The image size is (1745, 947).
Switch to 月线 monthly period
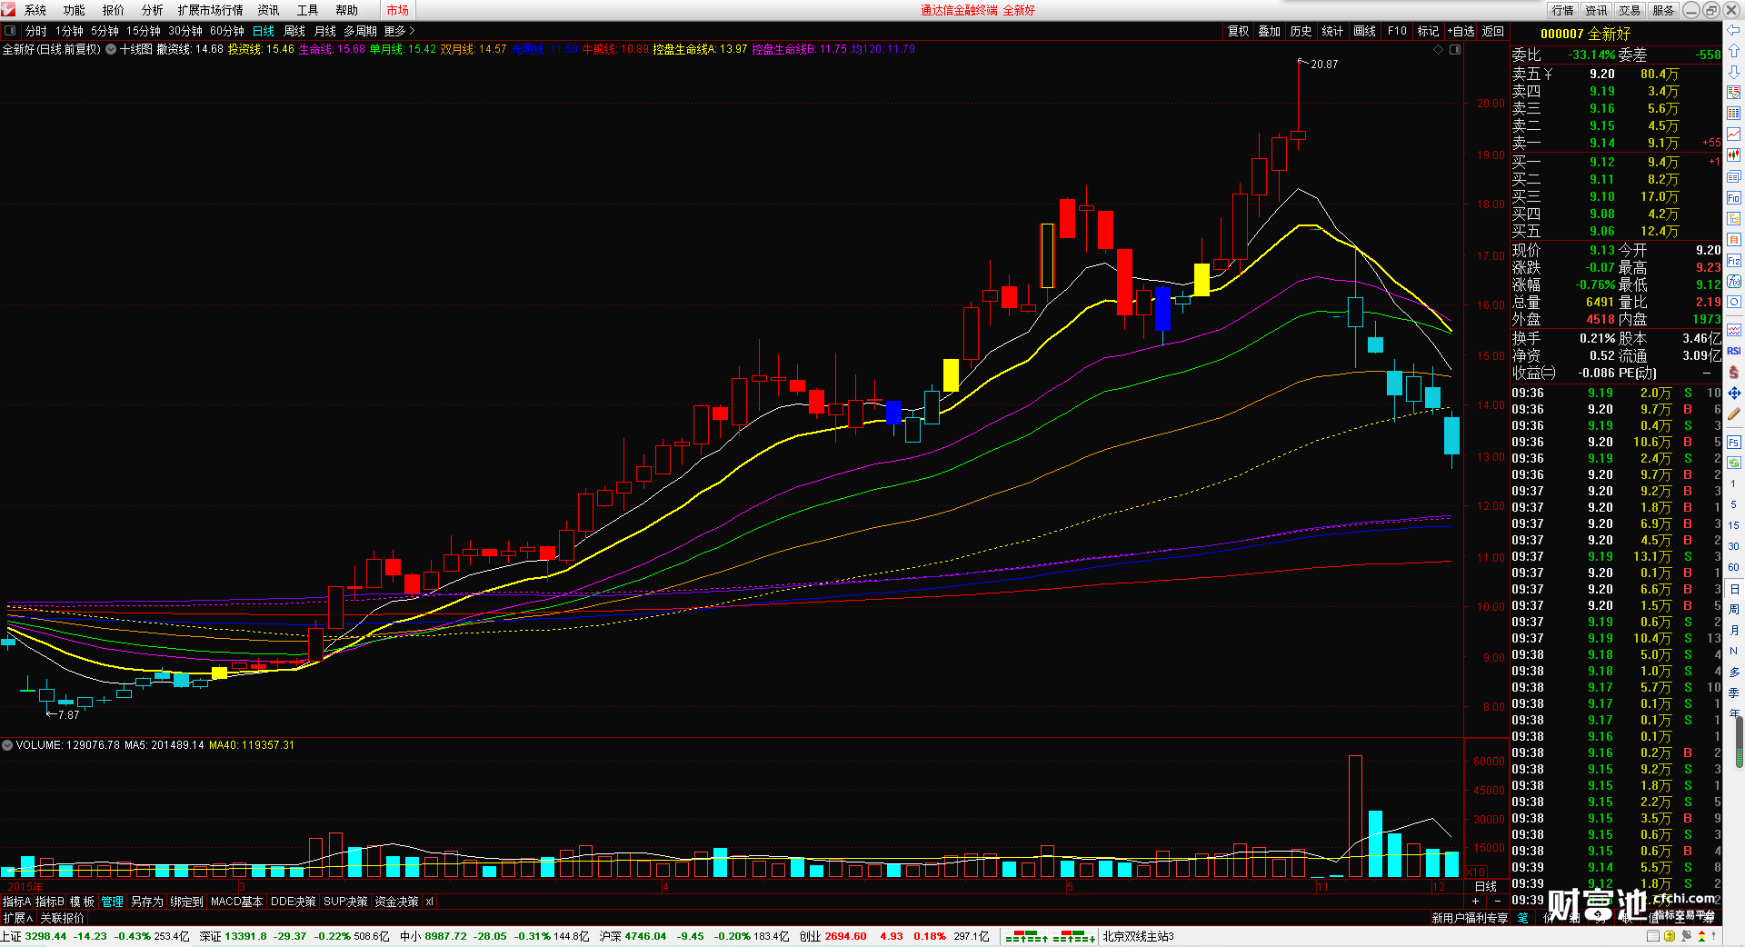[x=325, y=31]
